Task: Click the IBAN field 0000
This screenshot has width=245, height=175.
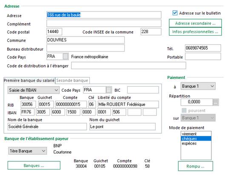Action: (88, 112)
